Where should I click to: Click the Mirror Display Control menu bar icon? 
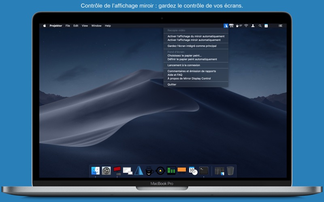(x=226, y=26)
